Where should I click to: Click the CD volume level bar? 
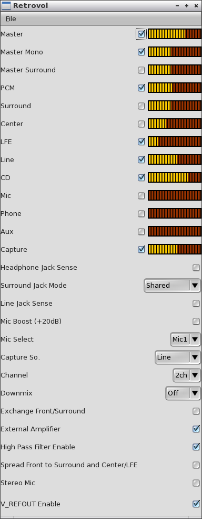point(174,177)
